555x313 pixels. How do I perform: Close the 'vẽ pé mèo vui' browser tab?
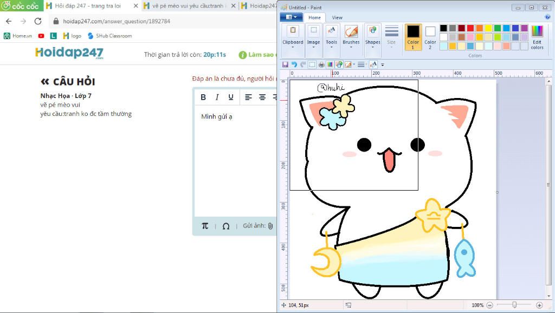tap(233, 5)
